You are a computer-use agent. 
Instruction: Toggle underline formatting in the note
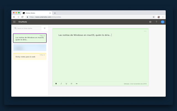coord(66,83)
